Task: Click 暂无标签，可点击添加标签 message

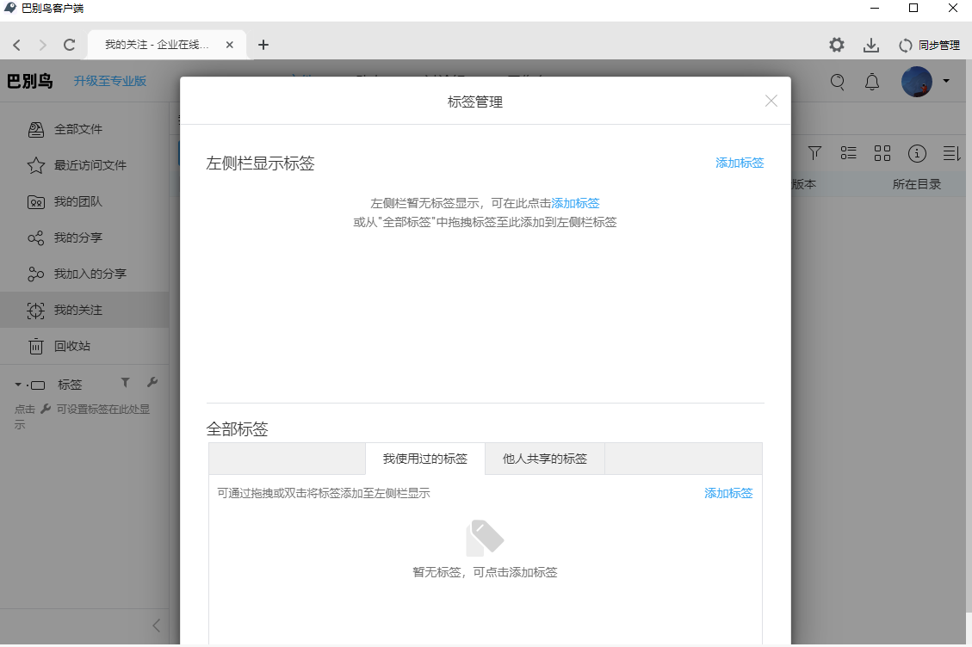Action: (x=485, y=572)
